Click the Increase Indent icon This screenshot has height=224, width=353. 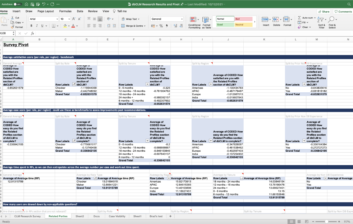[x=114, y=26]
